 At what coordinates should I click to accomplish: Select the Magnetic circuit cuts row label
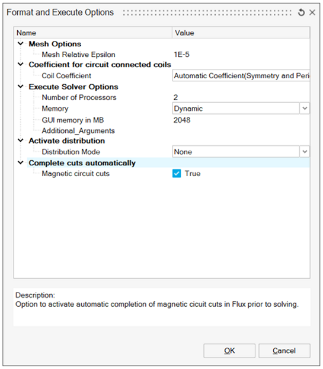pyautogui.click(x=75, y=174)
